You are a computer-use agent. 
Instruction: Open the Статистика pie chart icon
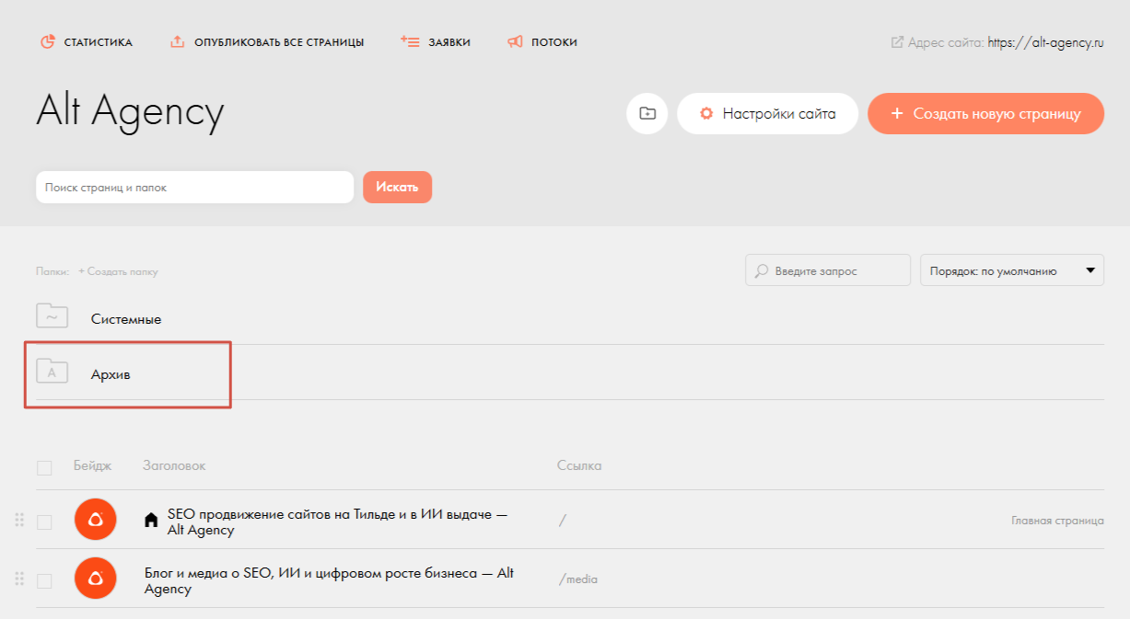[x=48, y=42]
